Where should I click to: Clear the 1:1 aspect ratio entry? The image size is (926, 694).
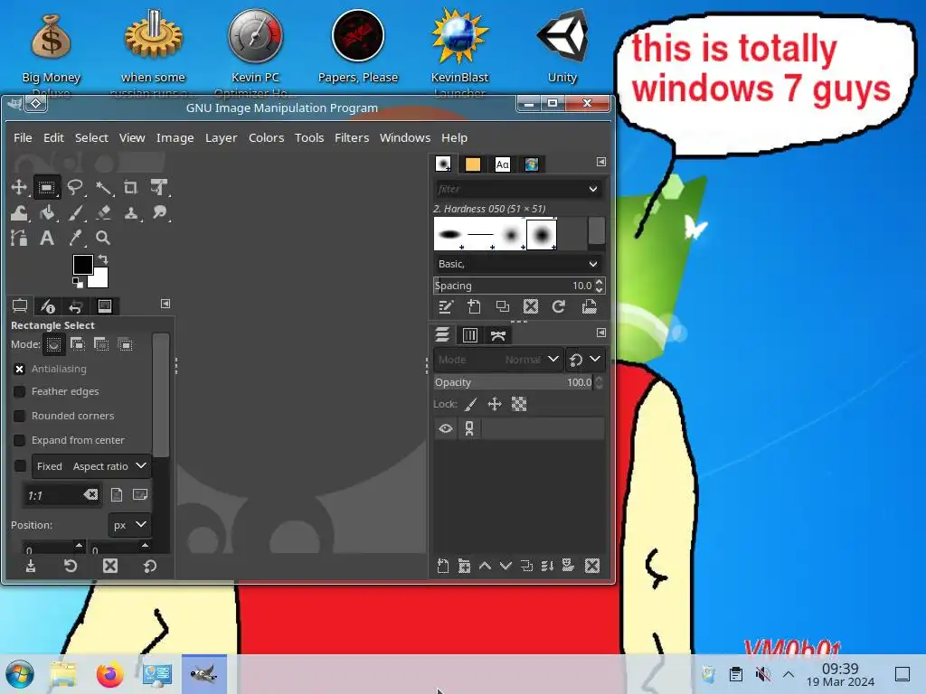(90, 494)
